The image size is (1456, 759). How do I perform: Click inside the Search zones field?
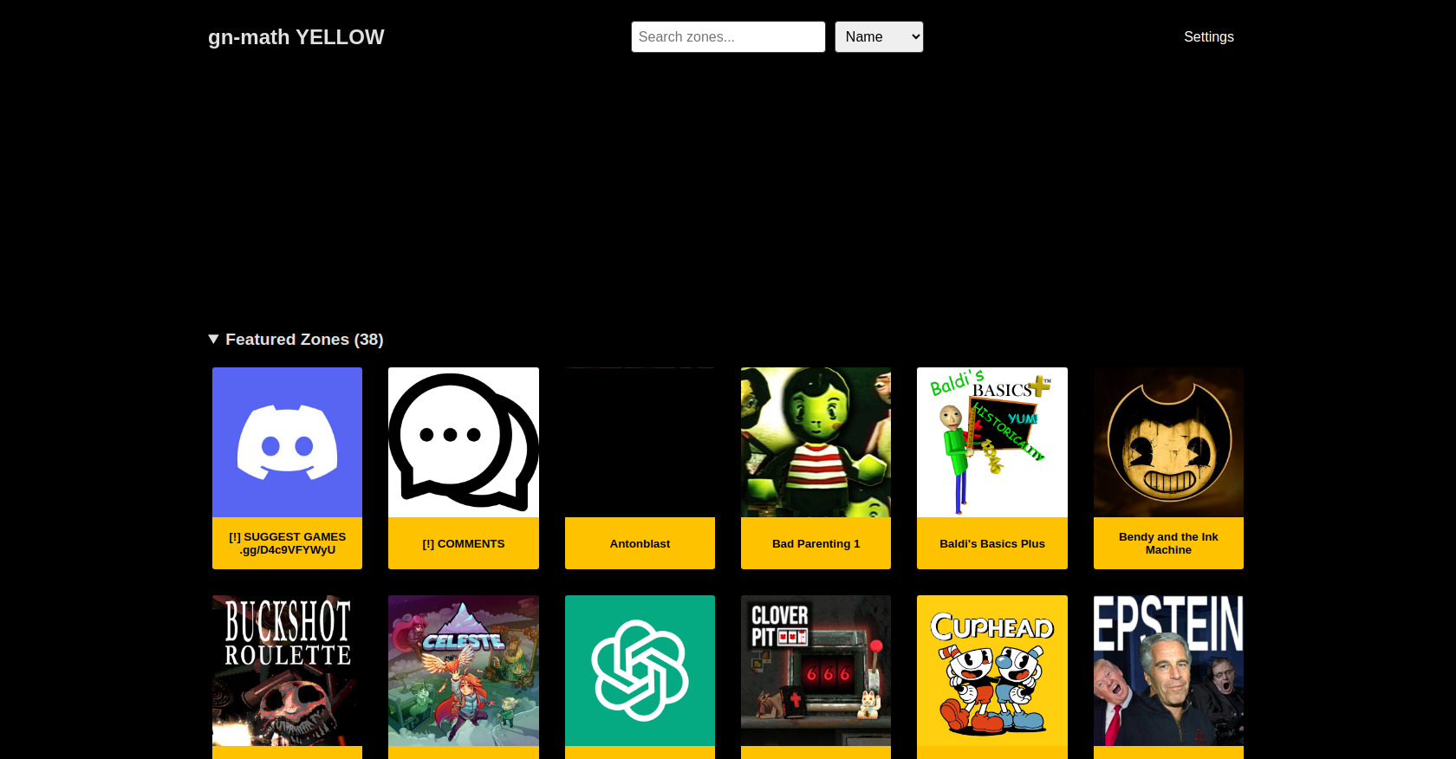pyautogui.click(x=728, y=37)
